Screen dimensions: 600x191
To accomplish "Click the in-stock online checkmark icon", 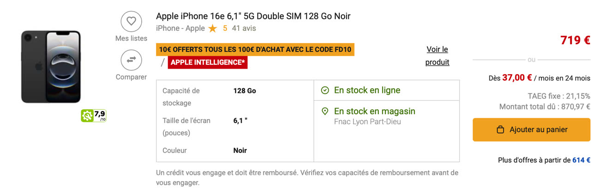I will click(325, 91).
